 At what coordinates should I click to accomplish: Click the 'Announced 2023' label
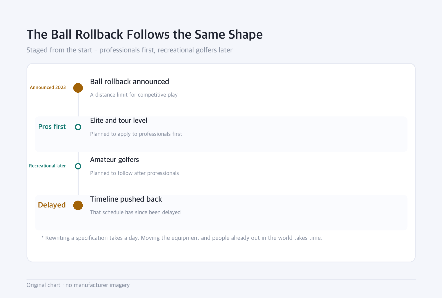coord(48,87)
